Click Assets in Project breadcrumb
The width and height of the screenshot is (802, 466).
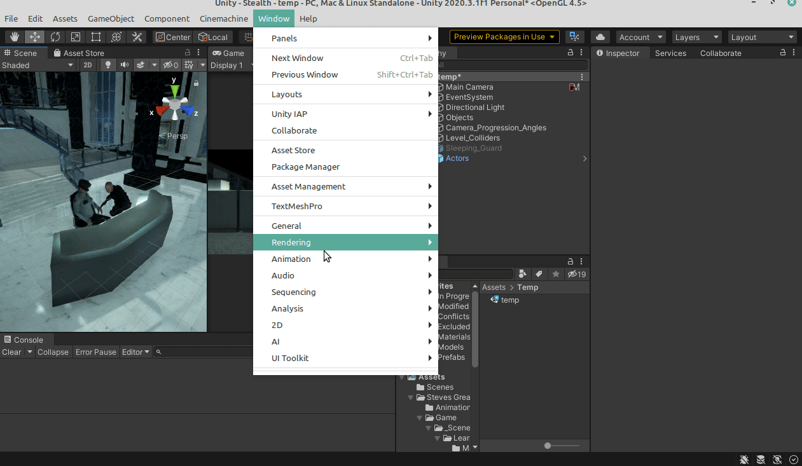tap(494, 287)
